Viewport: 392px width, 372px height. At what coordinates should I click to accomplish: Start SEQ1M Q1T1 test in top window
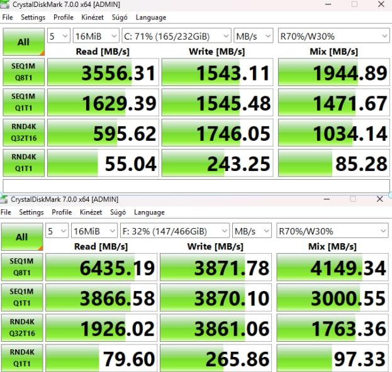[x=24, y=102]
